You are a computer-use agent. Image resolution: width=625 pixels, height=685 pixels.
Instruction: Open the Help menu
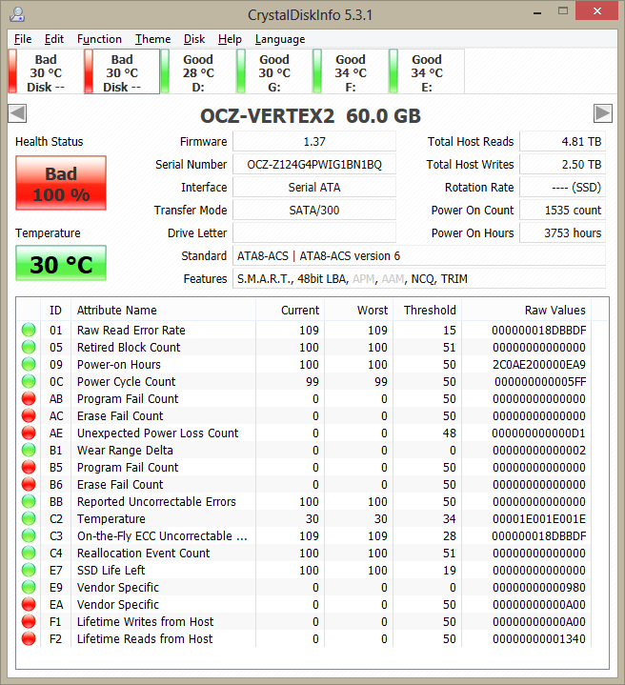coord(230,39)
